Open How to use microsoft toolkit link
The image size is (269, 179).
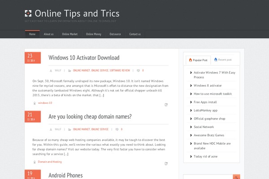coord(213,94)
